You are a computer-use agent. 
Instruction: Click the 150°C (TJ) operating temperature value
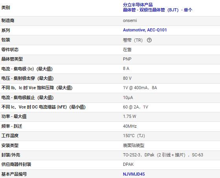[x=134, y=136]
